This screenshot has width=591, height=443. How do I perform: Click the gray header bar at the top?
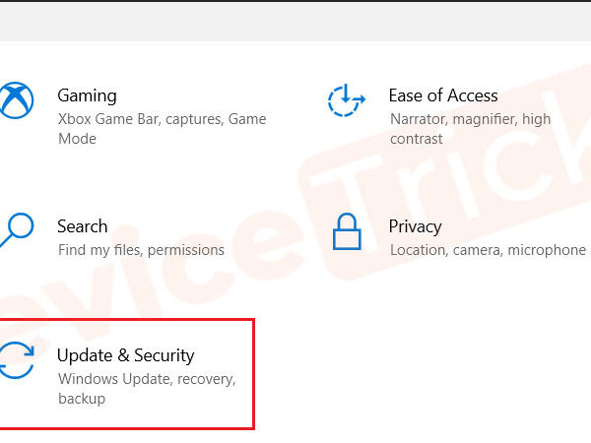295,22
